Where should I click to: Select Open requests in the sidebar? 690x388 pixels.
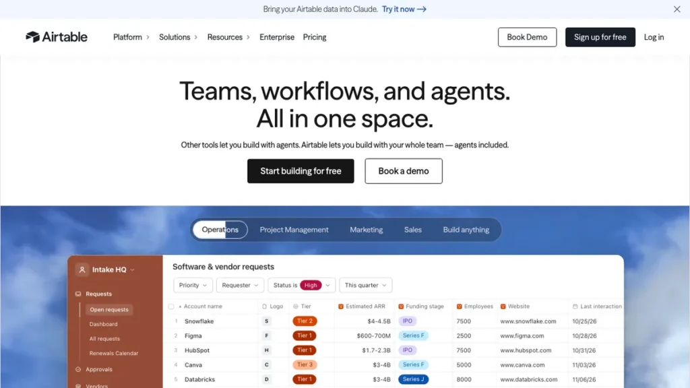click(x=109, y=310)
